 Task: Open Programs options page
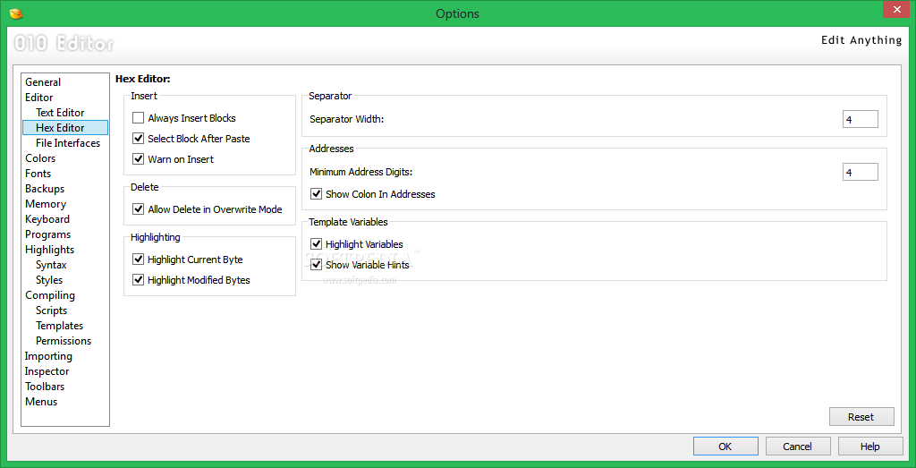(48, 234)
